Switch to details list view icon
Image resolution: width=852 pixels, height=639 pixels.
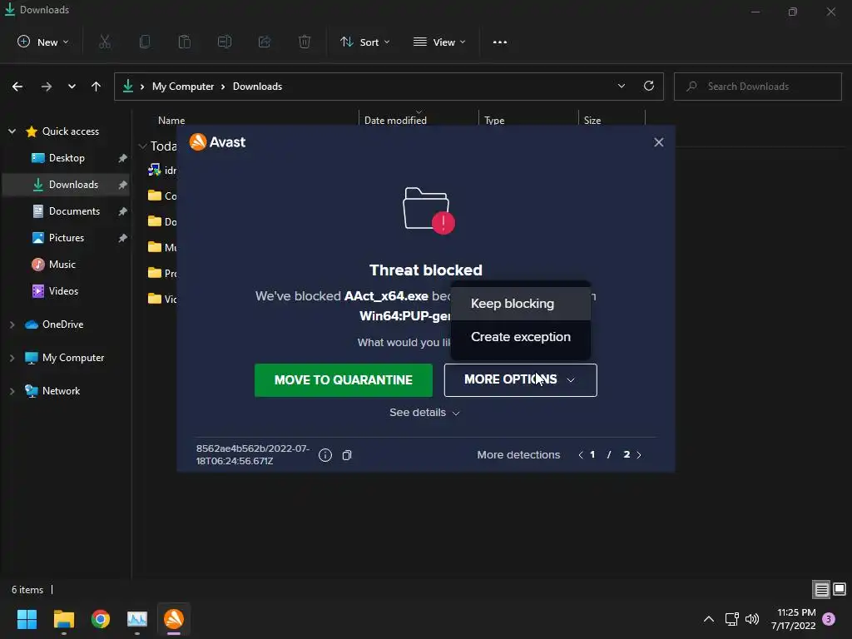click(821, 589)
